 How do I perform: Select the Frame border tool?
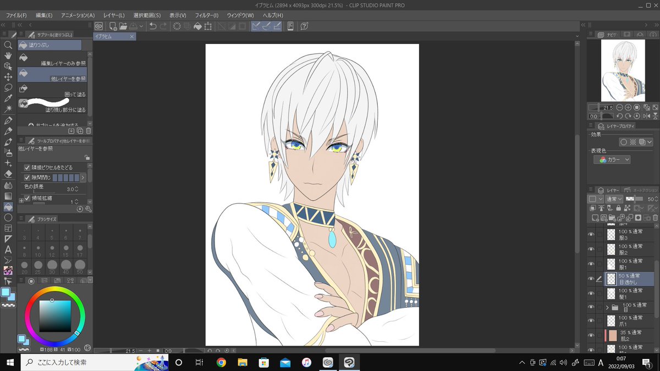click(8, 228)
